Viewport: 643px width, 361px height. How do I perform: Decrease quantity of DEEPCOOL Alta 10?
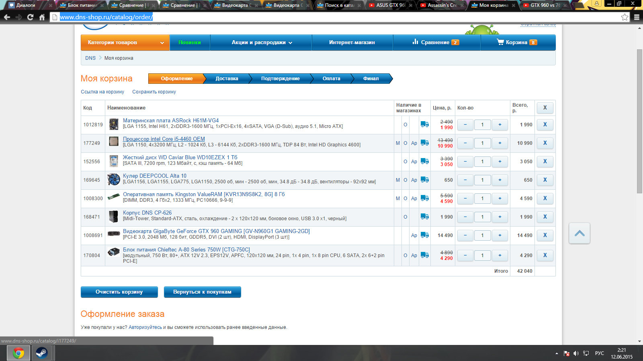point(465,180)
